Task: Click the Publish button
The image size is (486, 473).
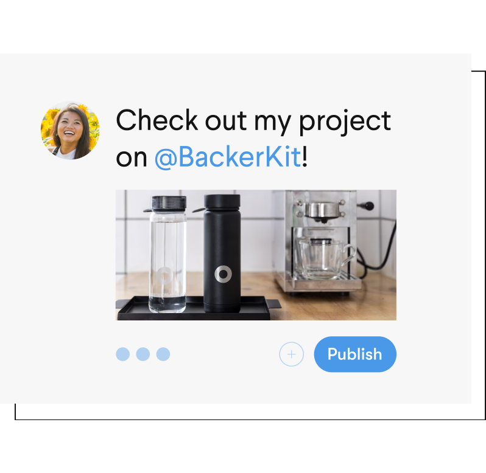Action: click(x=355, y=354)
